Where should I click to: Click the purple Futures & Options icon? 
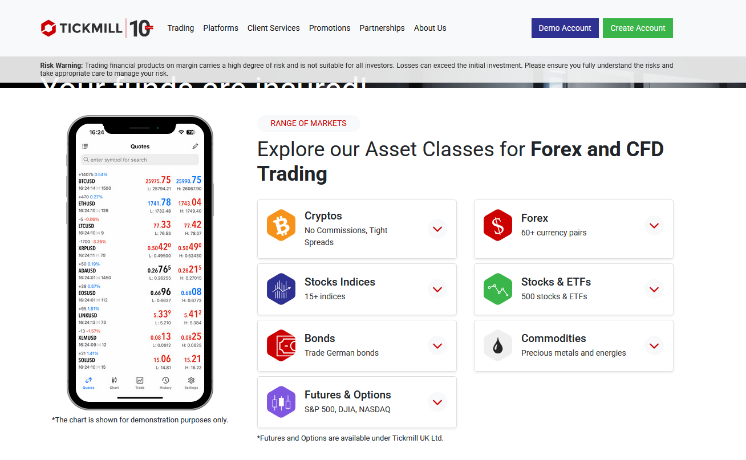[x=281, y=402]
